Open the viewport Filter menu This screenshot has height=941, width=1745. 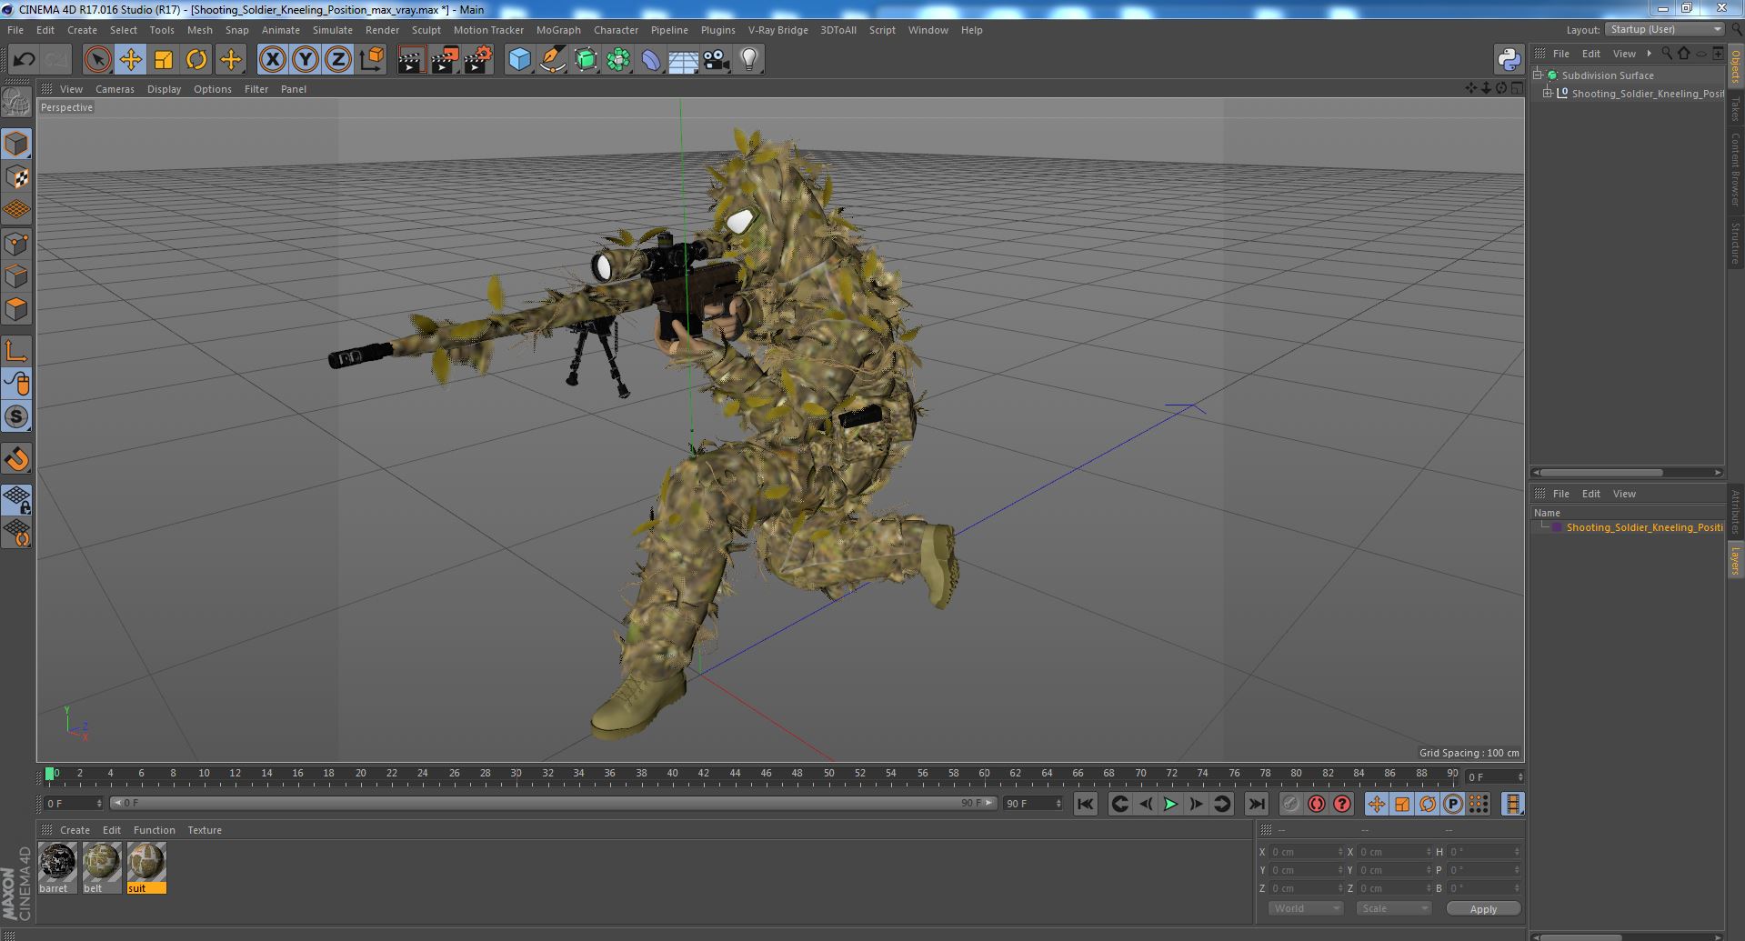click(256, 89)
